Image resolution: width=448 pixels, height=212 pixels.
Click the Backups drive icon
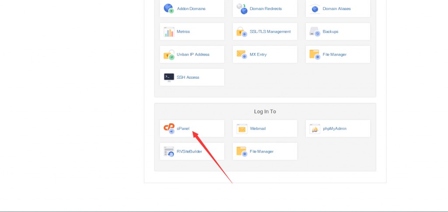click(x=315, y=31)
